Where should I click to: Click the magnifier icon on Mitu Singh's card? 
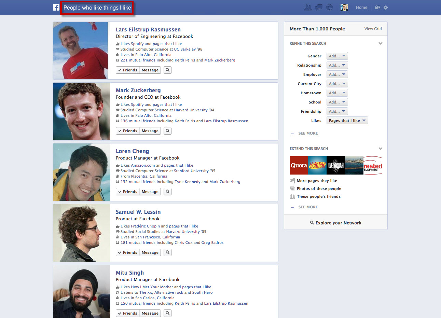coord(167,313)
